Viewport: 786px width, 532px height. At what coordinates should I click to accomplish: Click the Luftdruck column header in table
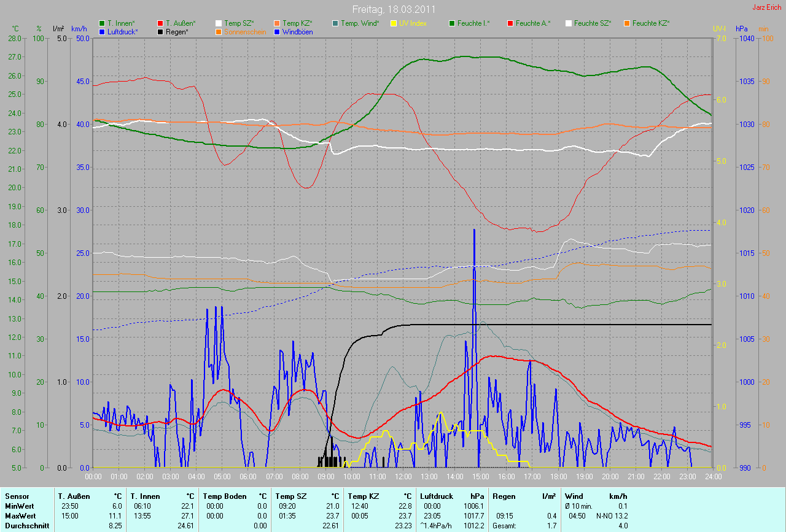coord(437,496)
